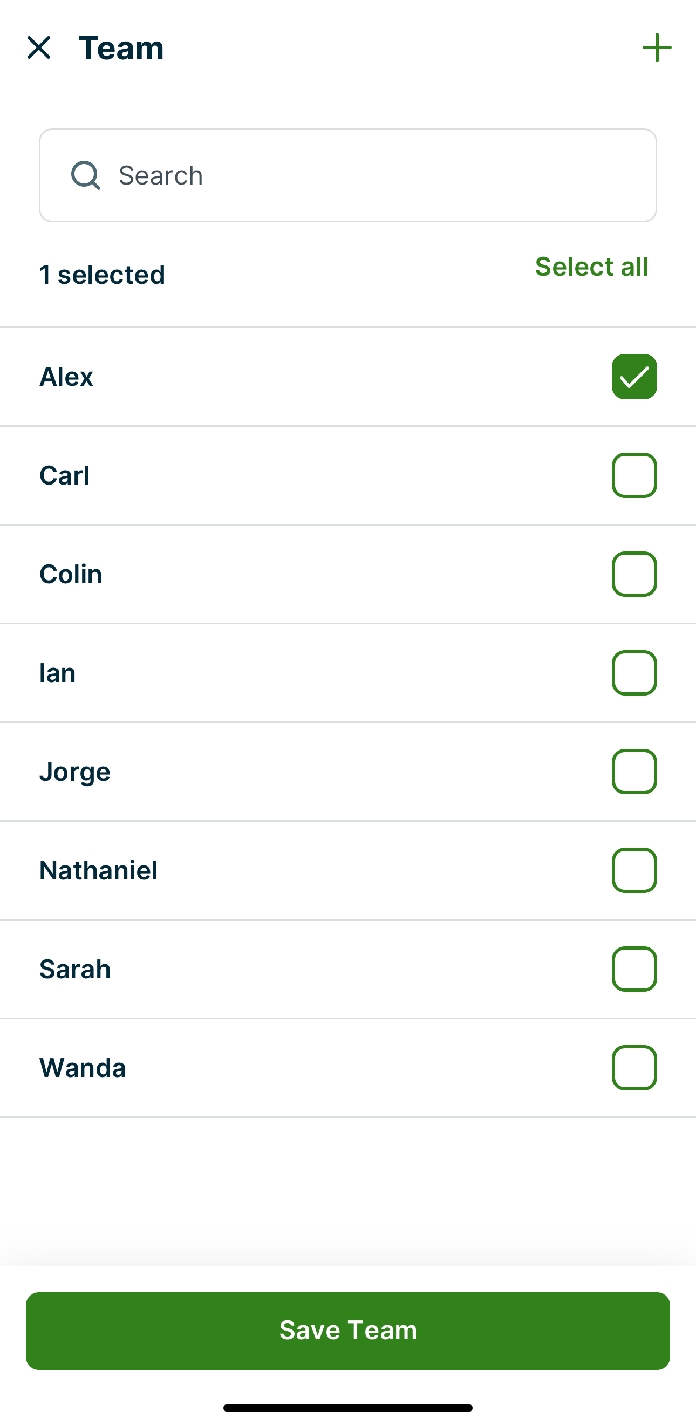Uncheck the Alex checkbox

634,377
